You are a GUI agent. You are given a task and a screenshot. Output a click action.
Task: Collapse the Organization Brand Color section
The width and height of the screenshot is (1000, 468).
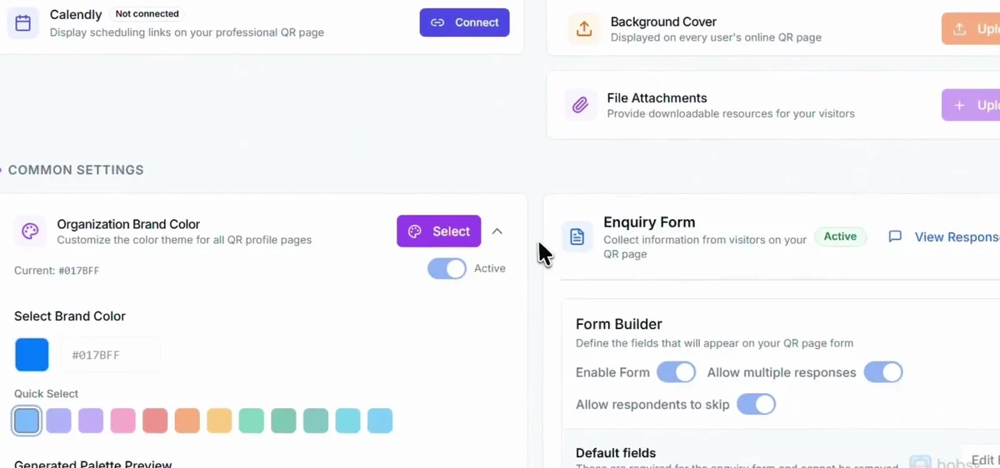(x=497, y=232)
